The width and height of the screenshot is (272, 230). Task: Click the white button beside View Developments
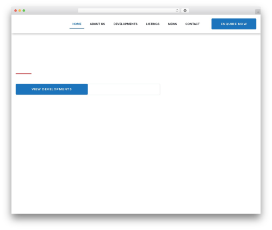[124, 89]
